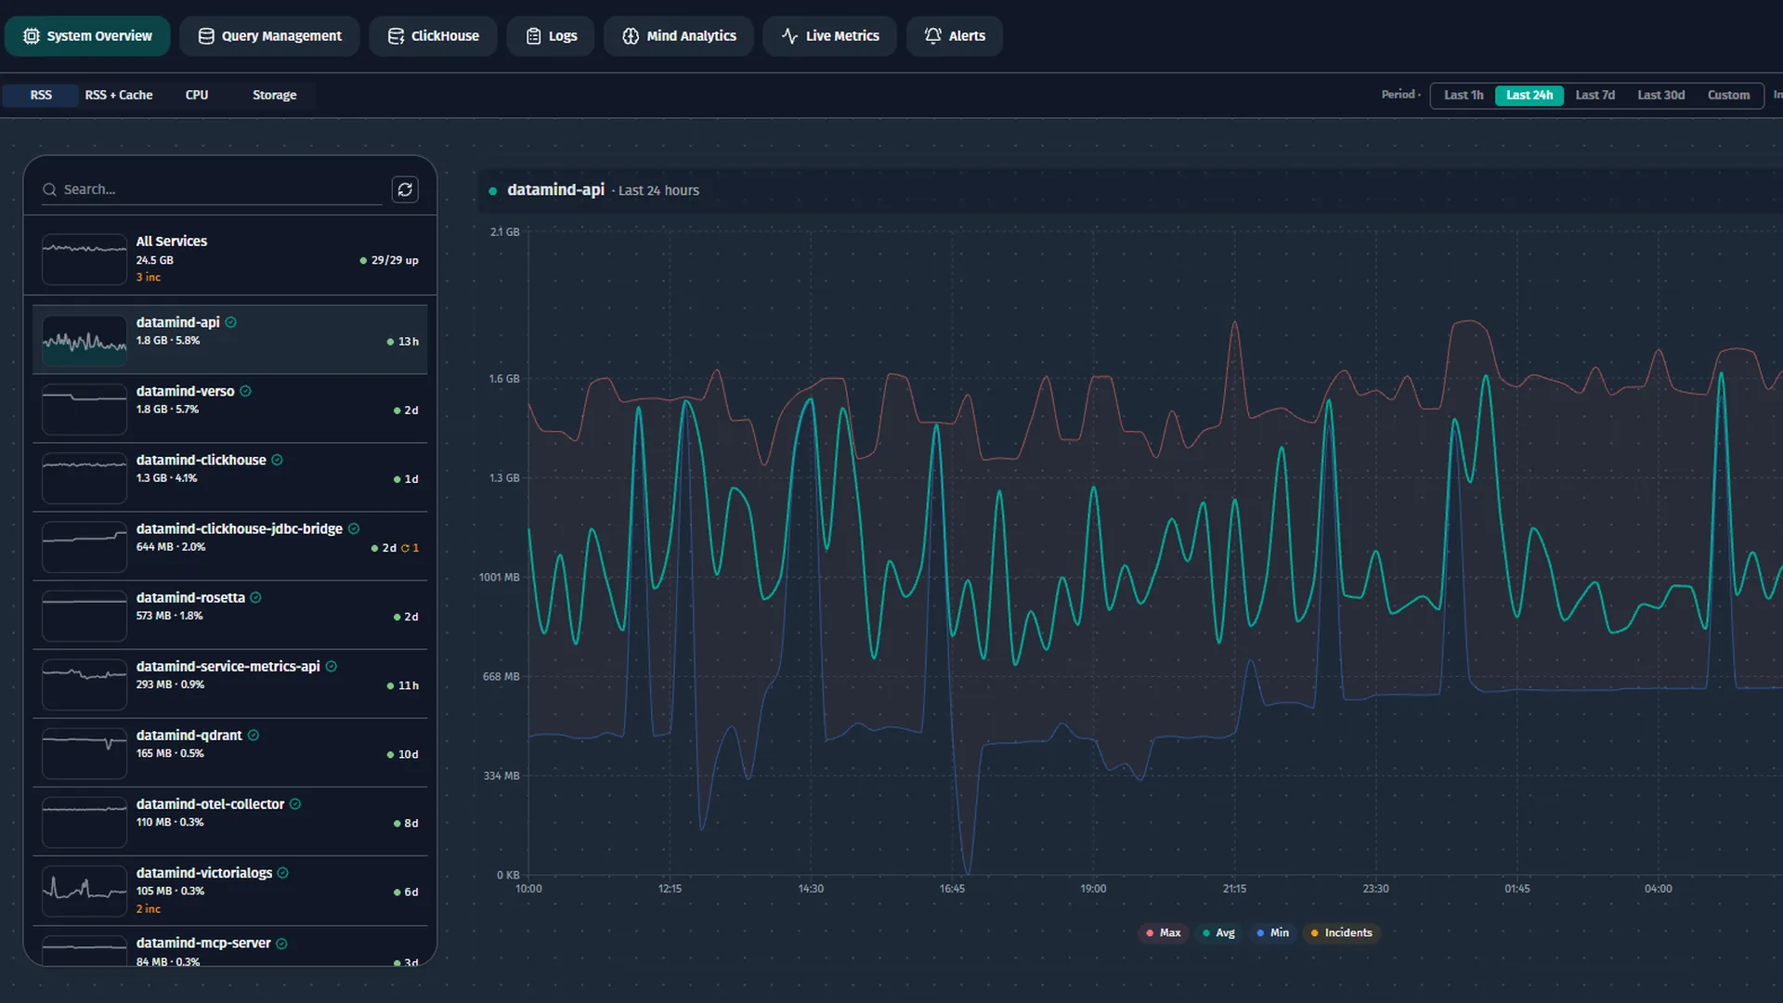Select datamind-clickhouse-jdbc-bridge service
The height and width of the screenshot is (1003, 1783).
[230, 546]
